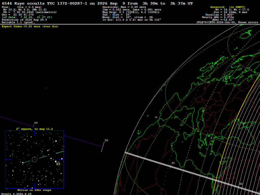Image resolution: width=260 pixels, height=195 pixels.
Task: Click the green of Date coordinates line
Action: (27, 17)
